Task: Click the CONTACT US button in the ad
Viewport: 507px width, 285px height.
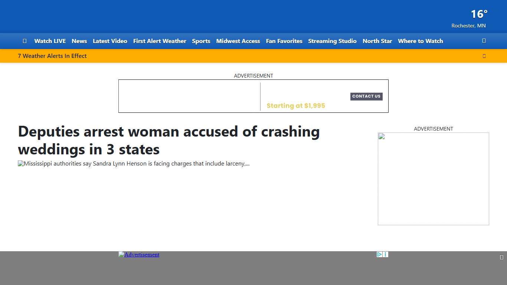Action: [366, 96]
